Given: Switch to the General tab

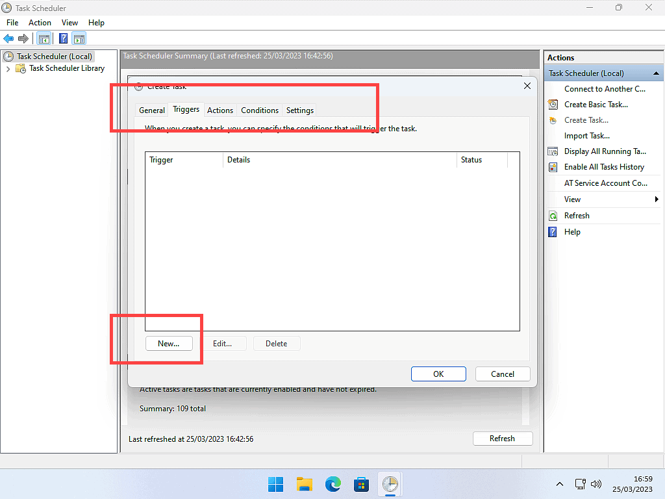Looking at the screenshot, I should point(152,110).
